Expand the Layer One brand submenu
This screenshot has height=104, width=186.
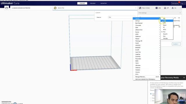[146, 52]
